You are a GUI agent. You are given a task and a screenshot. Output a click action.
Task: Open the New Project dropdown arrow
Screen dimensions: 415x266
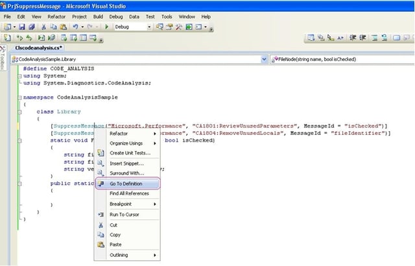[x=14, y=27]
